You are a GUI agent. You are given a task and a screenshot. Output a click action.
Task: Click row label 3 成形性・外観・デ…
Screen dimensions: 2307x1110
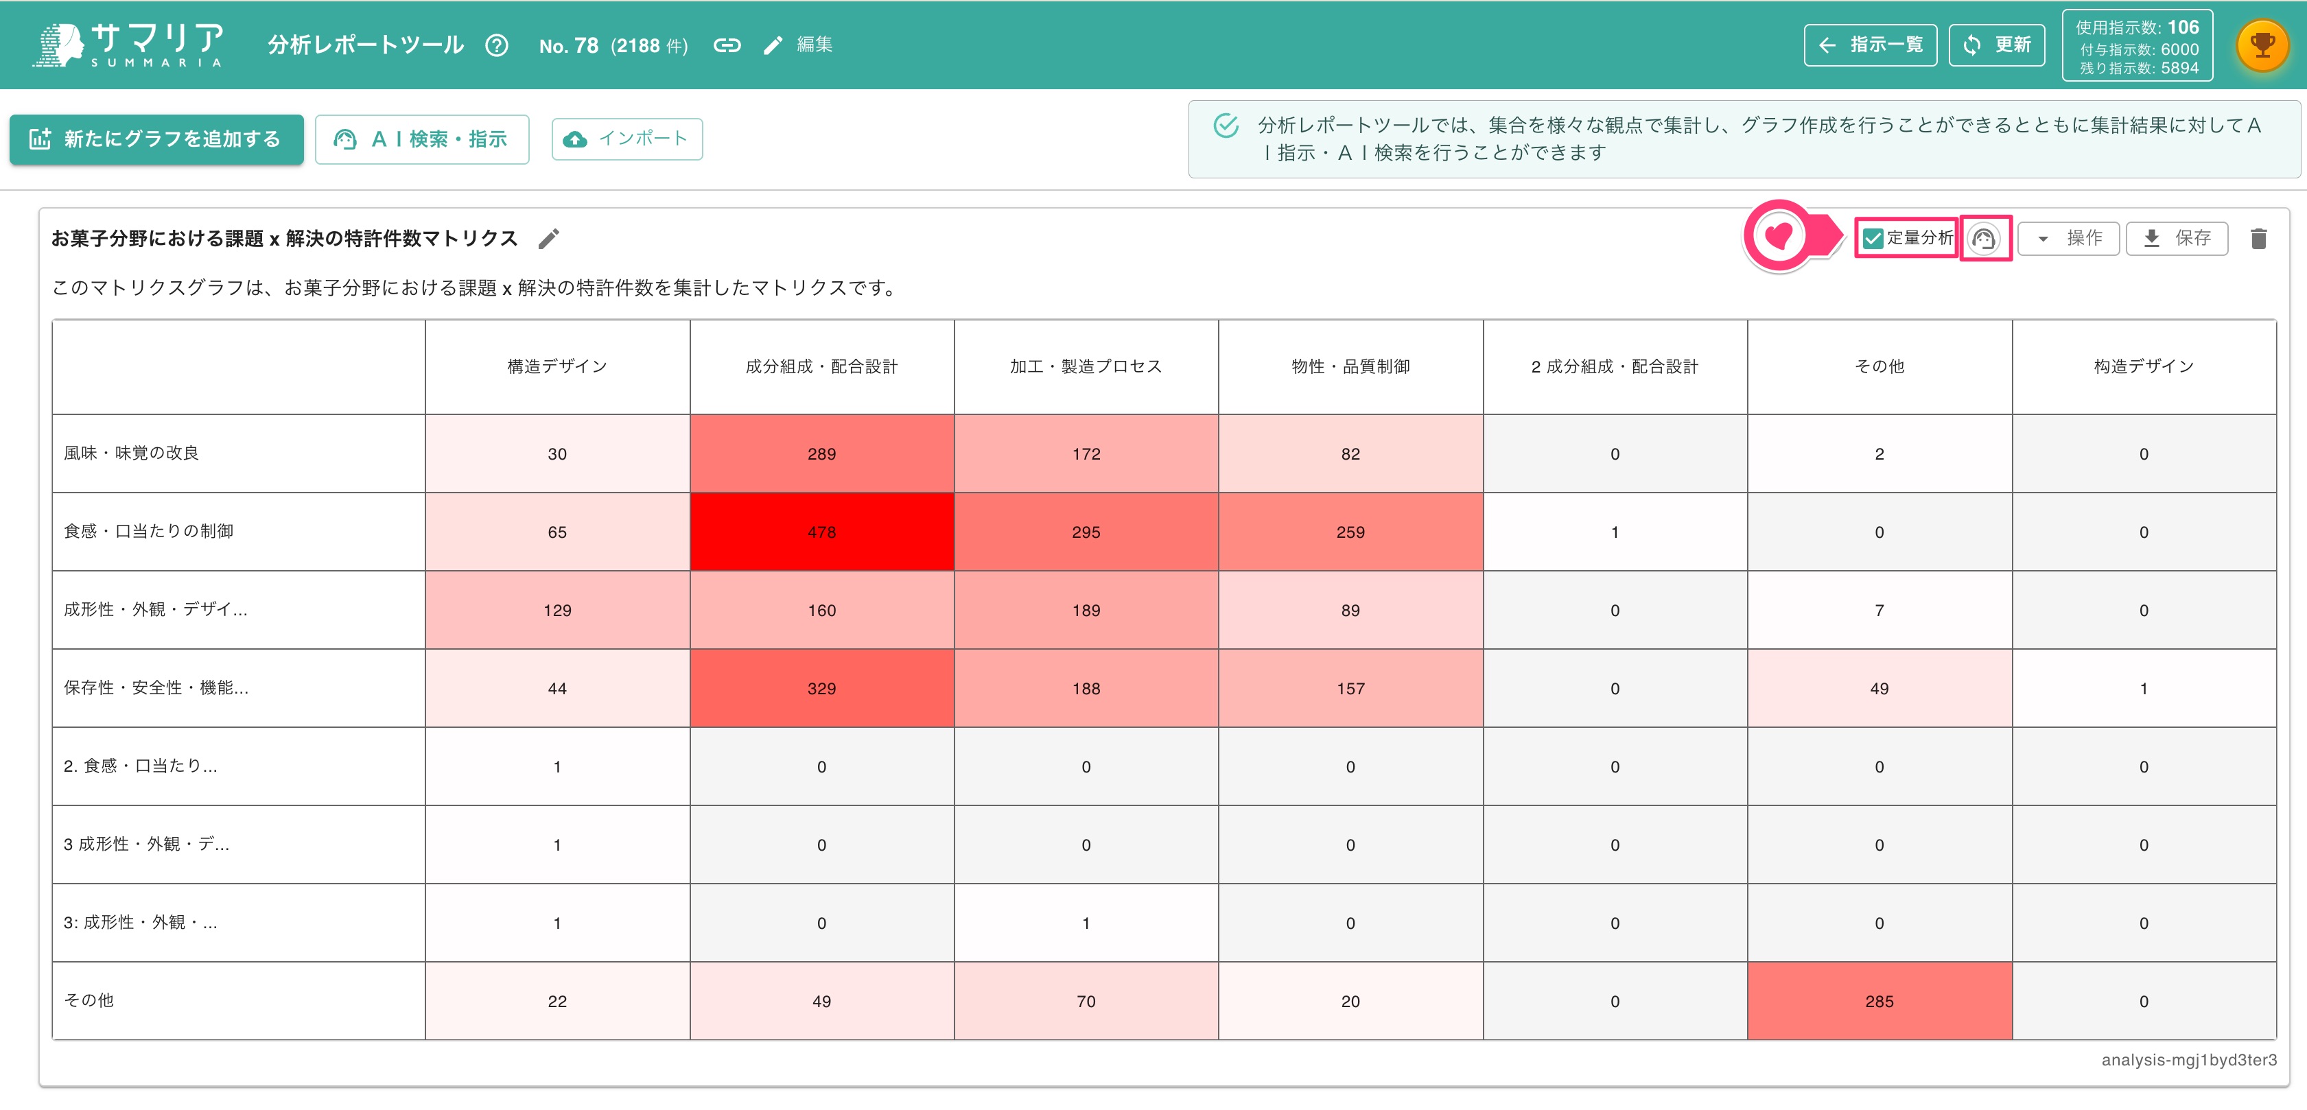pyautogui.click(x=146, y=844)
